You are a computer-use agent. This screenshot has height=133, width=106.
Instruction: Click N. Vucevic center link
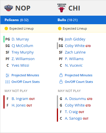coord(74,66)
